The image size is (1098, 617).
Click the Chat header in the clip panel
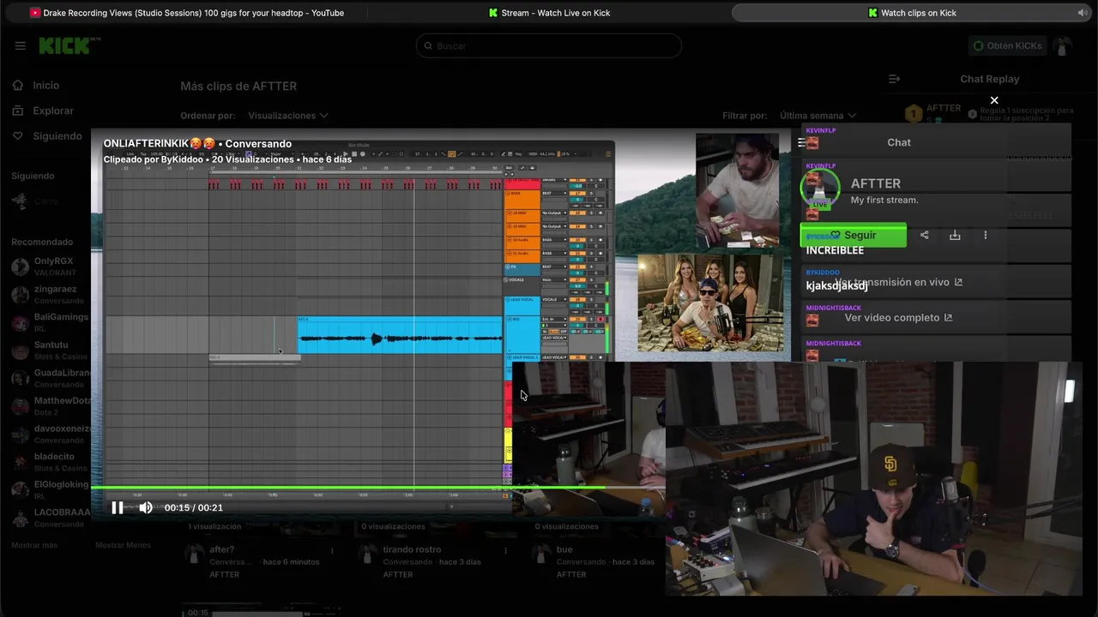tap(899, 142)
